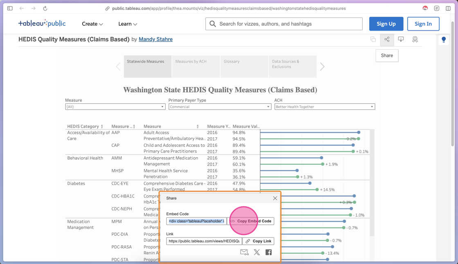This screenshot has height=264, width=458.
Task: Close the Share dialog
Action: (x=275, y=198)
